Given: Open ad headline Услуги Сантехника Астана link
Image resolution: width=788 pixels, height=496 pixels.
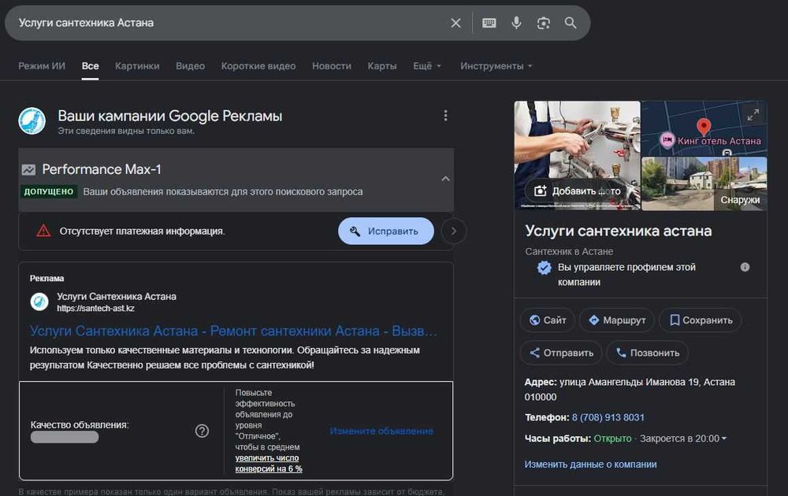Looking at the screenshot, I should point(233,331).
